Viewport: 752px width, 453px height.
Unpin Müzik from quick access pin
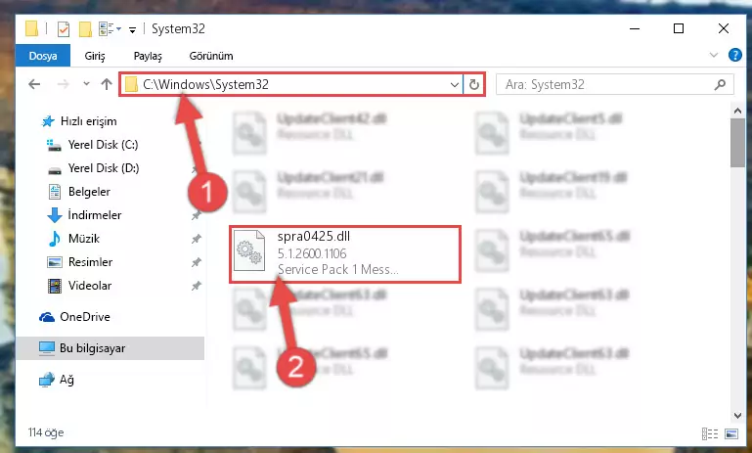pos(196,239)
